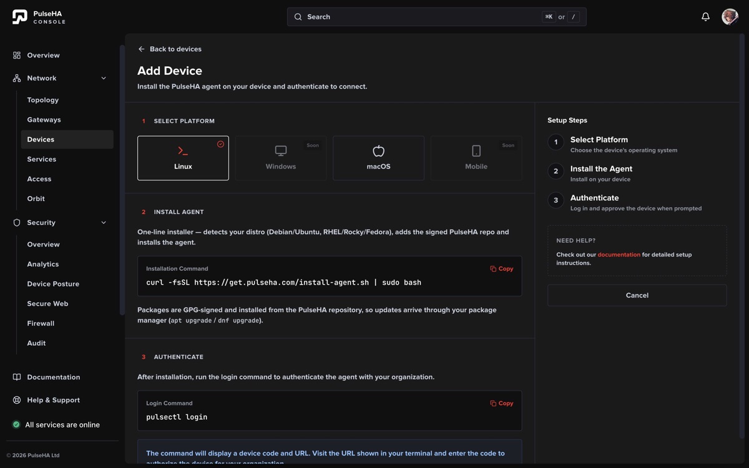Open Help & Support in sidebar
This screenshot has width=749, height=468.
[x=60, y=400]
